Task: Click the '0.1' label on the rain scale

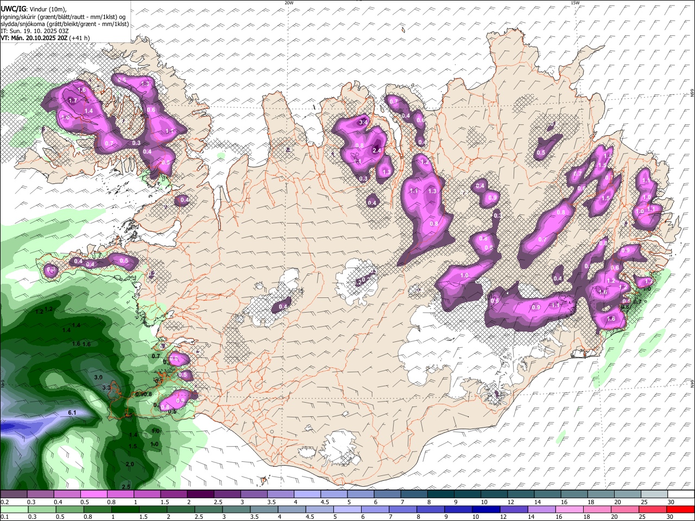Action: click(x=5, y=517)
